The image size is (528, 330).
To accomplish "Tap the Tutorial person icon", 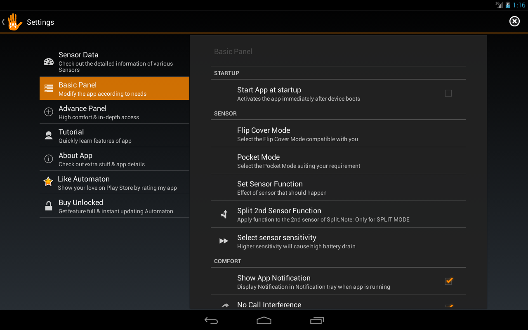I will tap(49, 135).
